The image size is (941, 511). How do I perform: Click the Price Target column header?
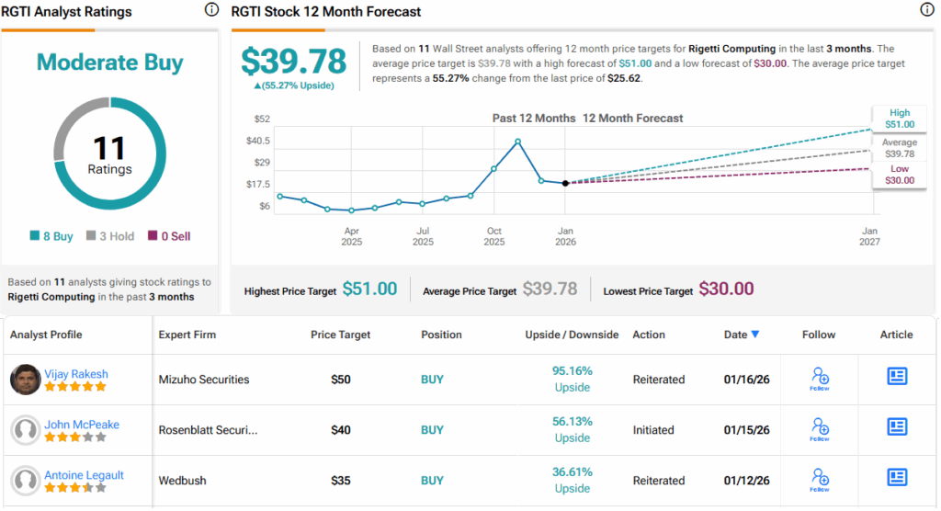[x=340, y=335]
